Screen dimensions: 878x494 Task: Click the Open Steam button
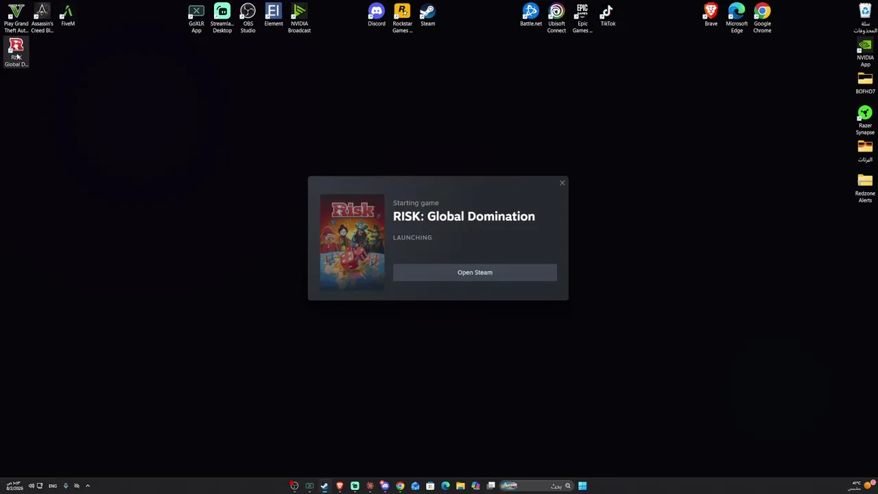click(x=475, y=272)
